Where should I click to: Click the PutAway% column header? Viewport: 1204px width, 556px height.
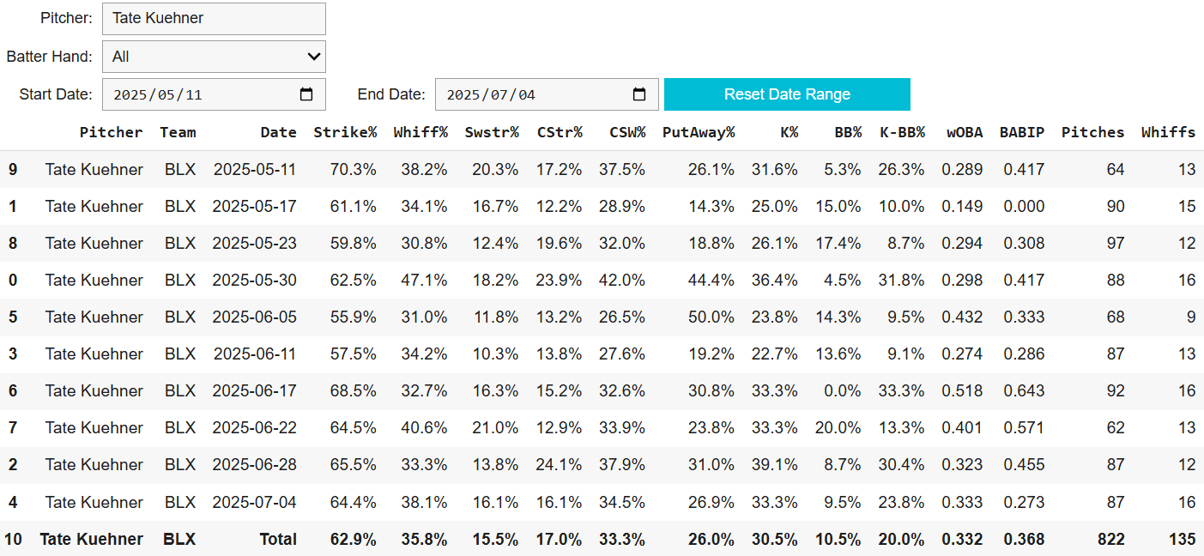699,132
